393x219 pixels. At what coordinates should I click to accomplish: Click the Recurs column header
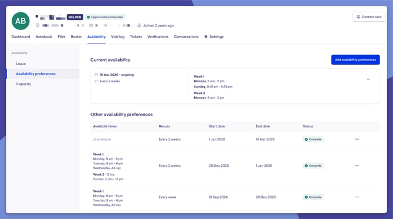pyautogui.click(x=164, y=126)
